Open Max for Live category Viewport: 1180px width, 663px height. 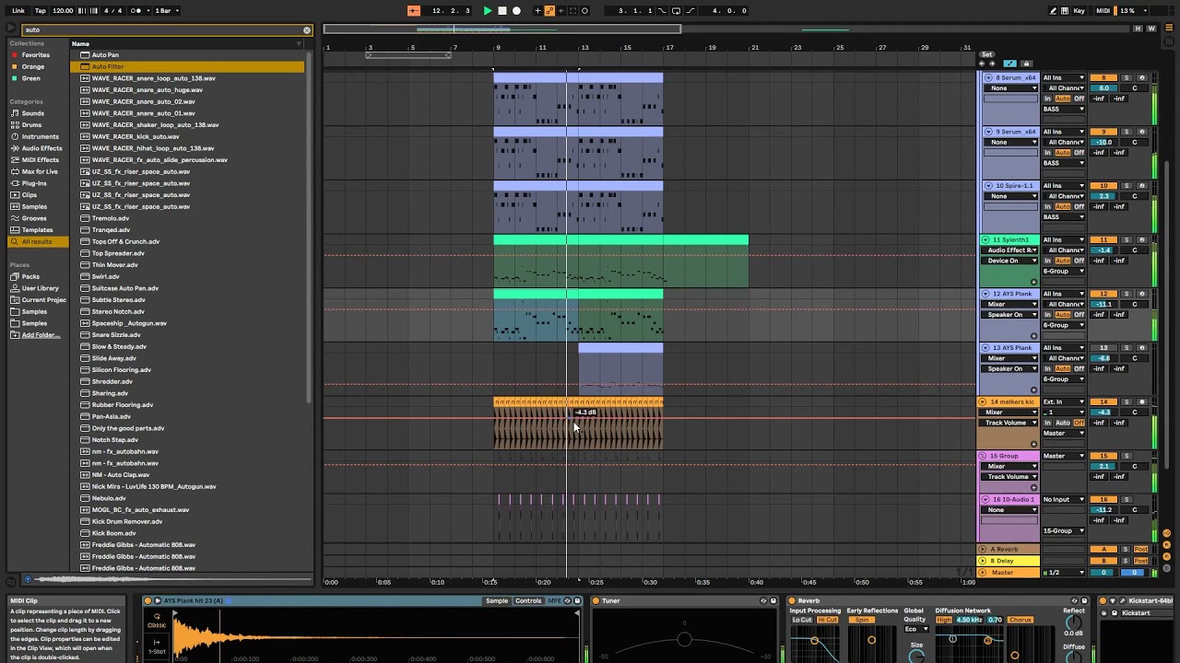coord(40,171)
